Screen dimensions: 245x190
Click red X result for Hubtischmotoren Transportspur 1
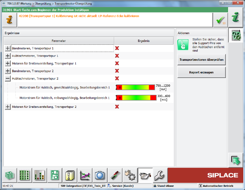117,56
